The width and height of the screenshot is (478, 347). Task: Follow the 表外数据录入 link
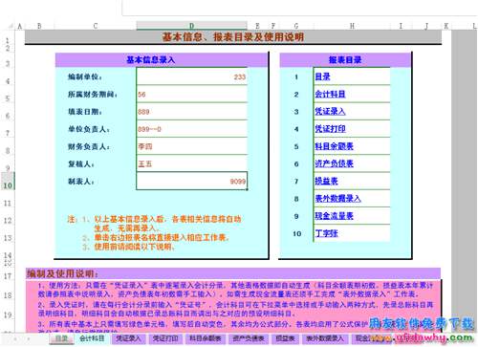click(337, 199)
